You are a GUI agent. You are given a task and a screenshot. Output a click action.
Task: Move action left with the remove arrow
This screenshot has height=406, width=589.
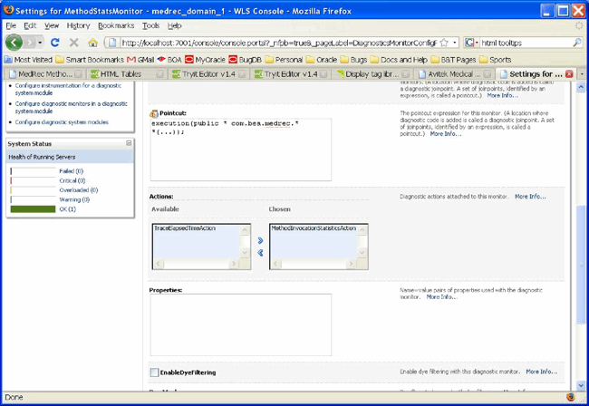coord(260,253)
